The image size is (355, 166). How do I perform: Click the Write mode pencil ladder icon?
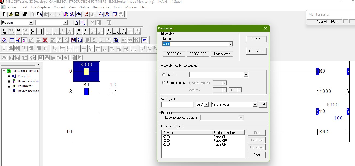pos(18,40)
